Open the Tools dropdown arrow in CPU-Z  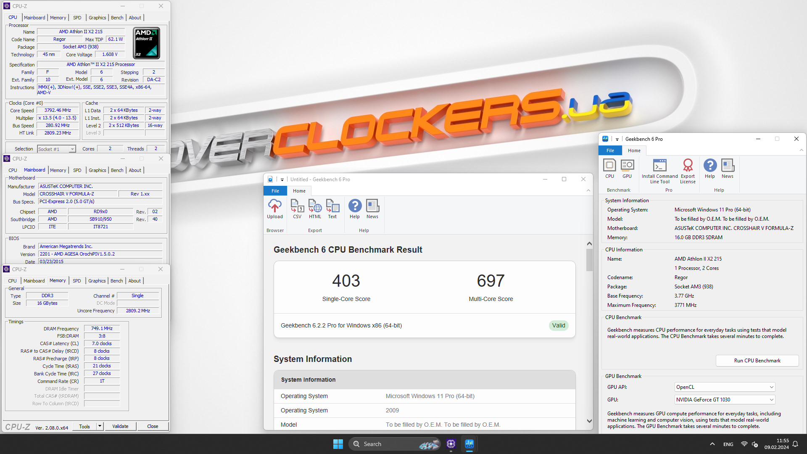click(x=100, y=426)
